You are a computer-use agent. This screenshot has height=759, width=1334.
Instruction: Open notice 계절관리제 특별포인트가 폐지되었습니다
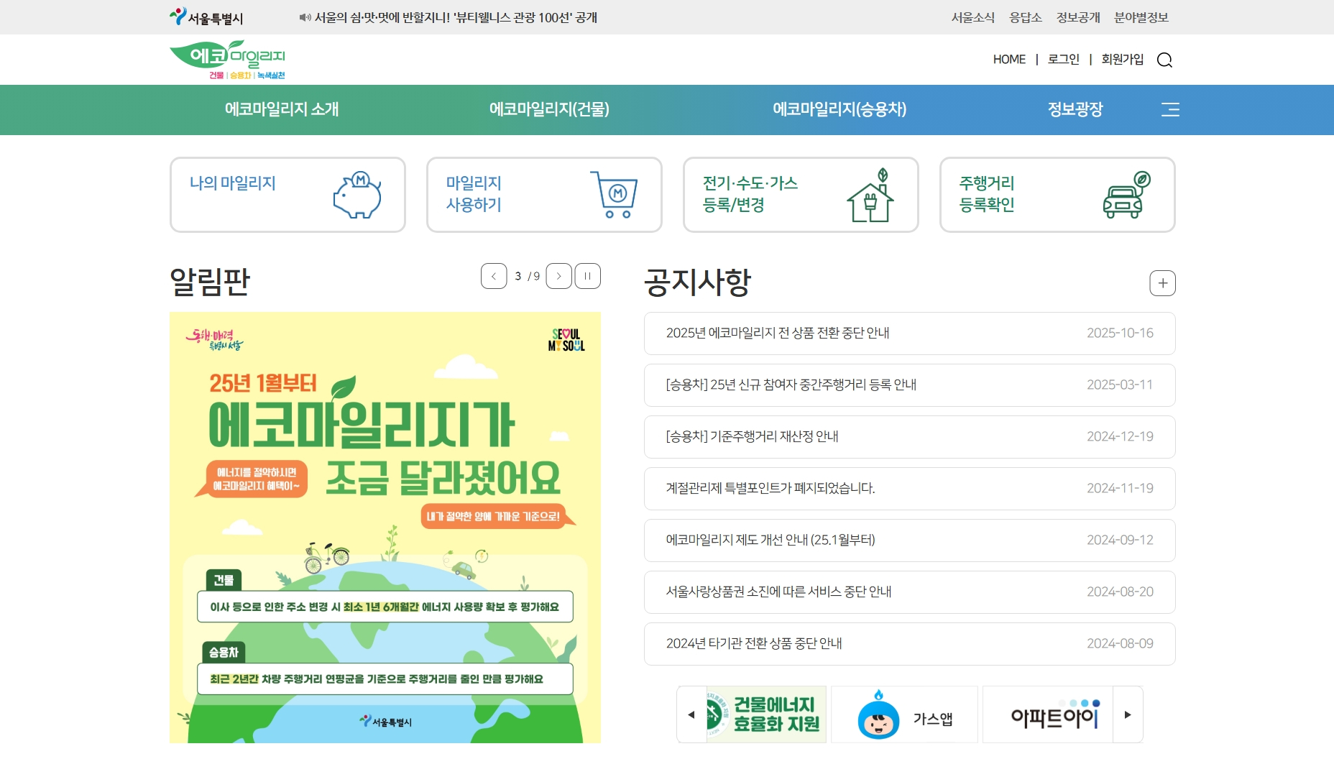click(x=910, y=489)
